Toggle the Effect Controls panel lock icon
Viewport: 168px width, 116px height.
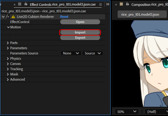[26, 4]
